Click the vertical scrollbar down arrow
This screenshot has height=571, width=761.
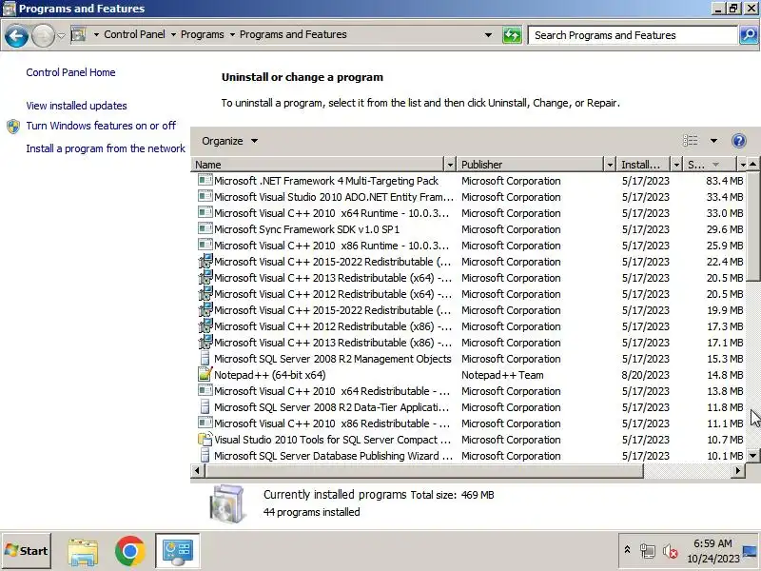(752, 456)
